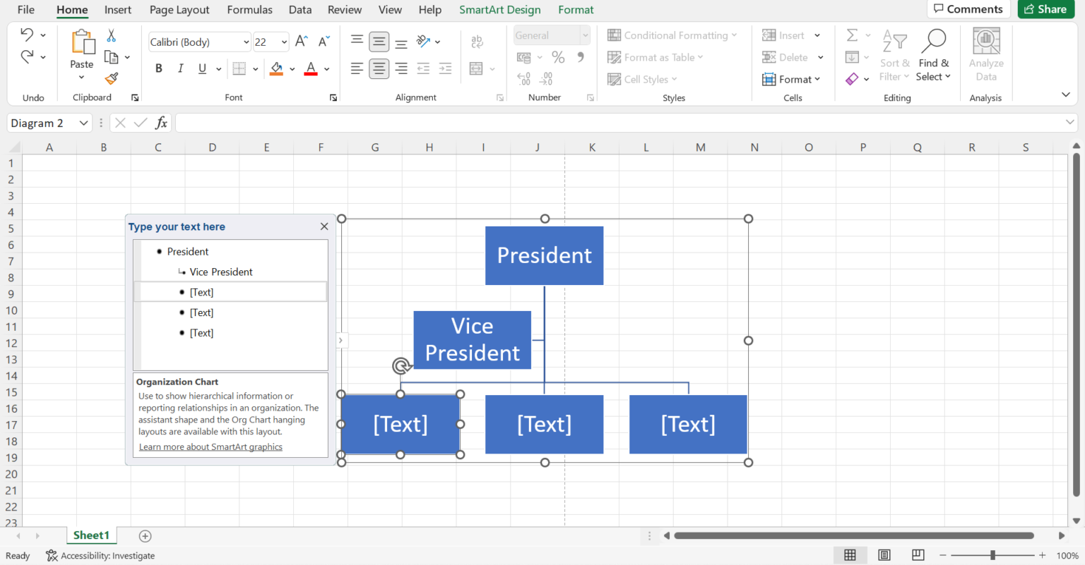
Task: Expand the Fill Color dropdown arrow
Action: 292,68
